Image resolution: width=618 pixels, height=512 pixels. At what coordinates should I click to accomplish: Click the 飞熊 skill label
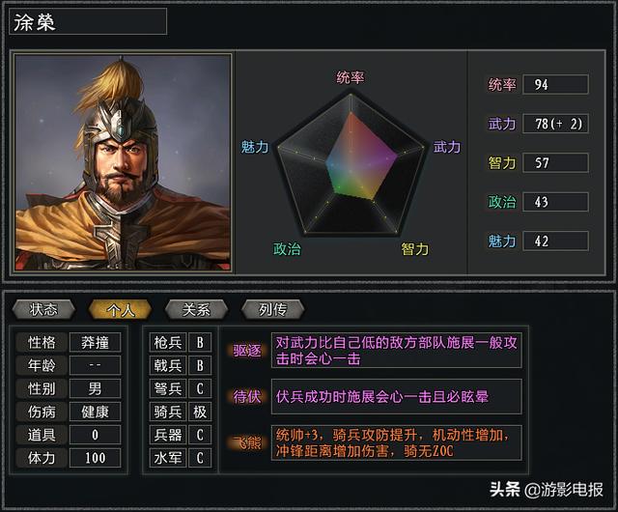[247, 442]
